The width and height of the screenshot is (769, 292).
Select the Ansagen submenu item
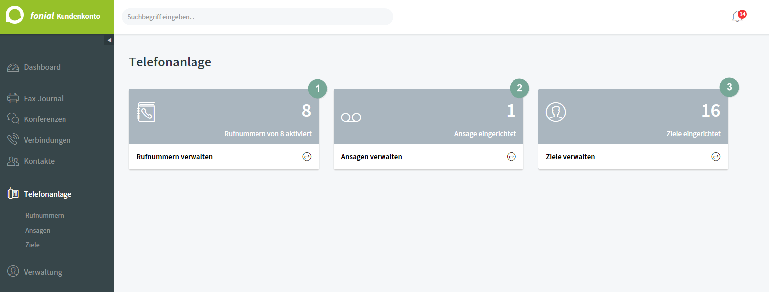tap(38, 230)
